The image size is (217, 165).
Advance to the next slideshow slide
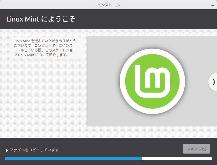[214, 82]
